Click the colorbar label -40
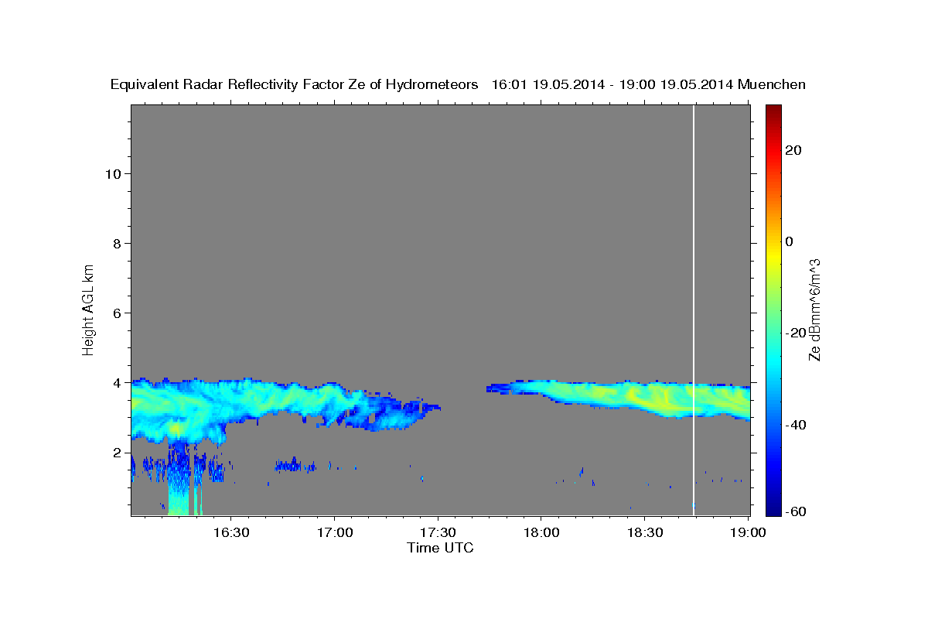Image resolution: width=928 pixels, height=619 pixels. point(794,424)
